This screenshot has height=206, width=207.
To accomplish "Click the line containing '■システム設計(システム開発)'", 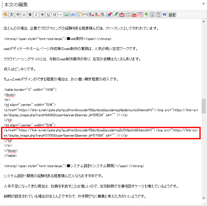I will click(74, 166).
